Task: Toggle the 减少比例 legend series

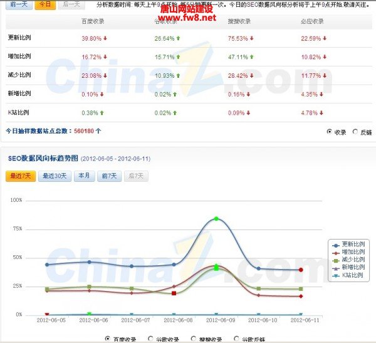Action: click(348, 260)
